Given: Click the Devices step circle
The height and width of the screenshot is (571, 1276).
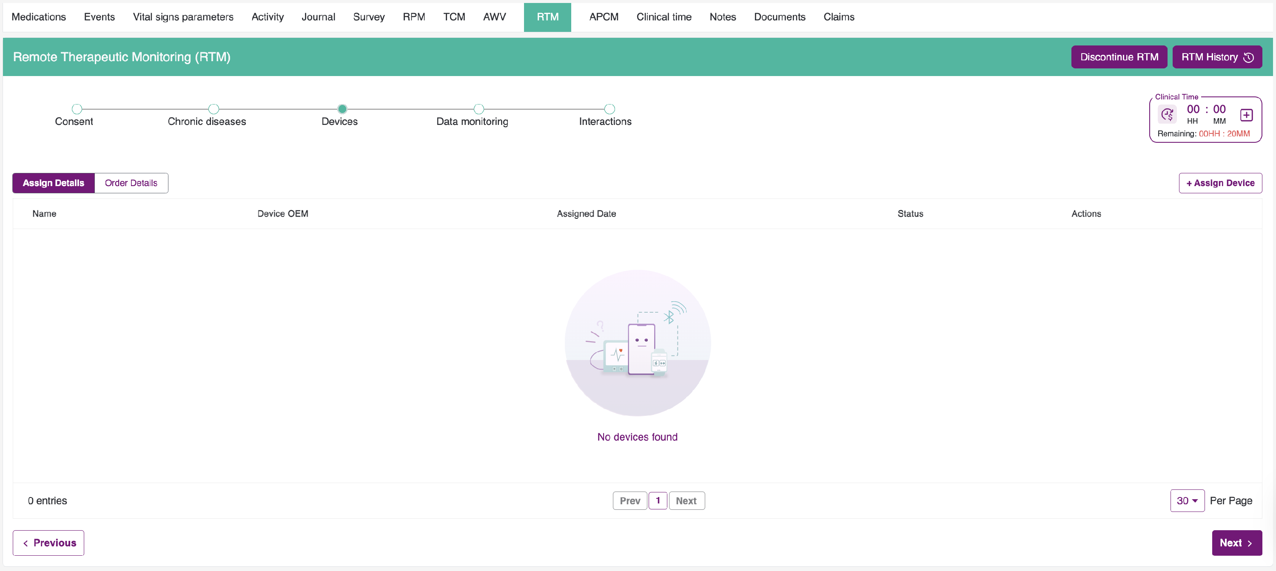Looking at the screenshot, I should [342, 108].
